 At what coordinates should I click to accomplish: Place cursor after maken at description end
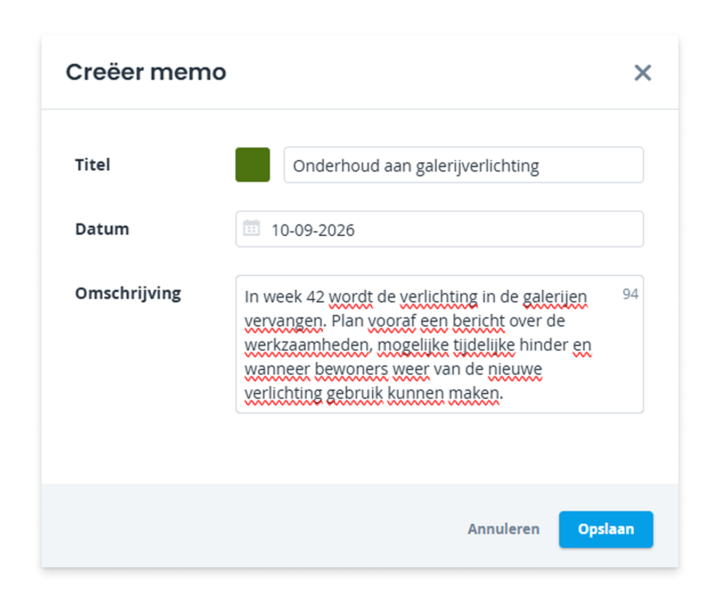pyautogui.click(x=503, y=393)
